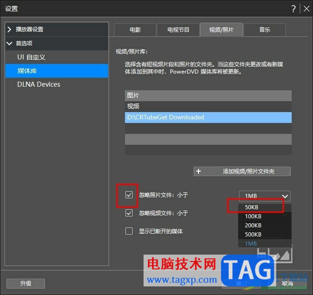Switch to the 视频/照片 tab
The width and height of the screenshot is (313, 295).
221,29
